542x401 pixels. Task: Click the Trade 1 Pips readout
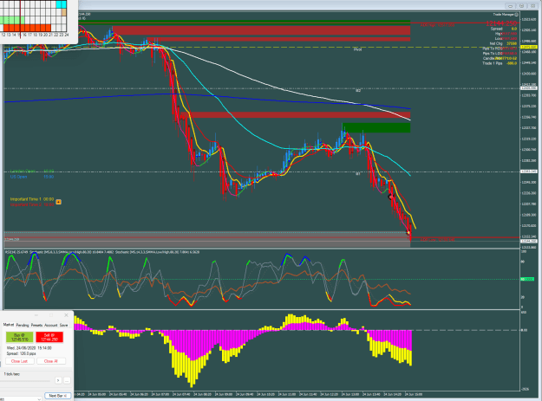(500, 63)
